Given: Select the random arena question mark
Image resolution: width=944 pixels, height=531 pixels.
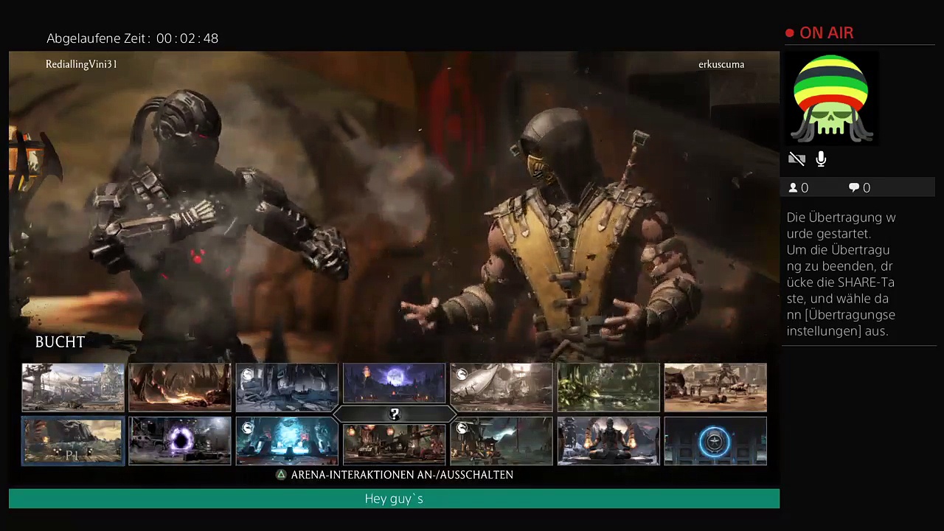Looking at the screenshot, I should [x=395, y=414].
